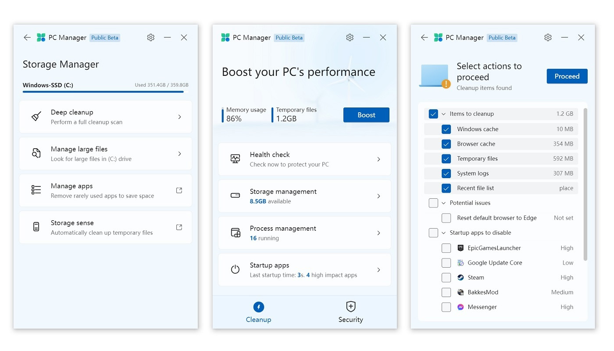Viewport: 614px width, 351px height.
Task: Uncheck the System logs checkbox
Action: (446, 173)
